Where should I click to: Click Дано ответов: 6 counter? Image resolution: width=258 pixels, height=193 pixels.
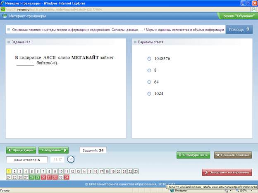[x=26, y=160]
